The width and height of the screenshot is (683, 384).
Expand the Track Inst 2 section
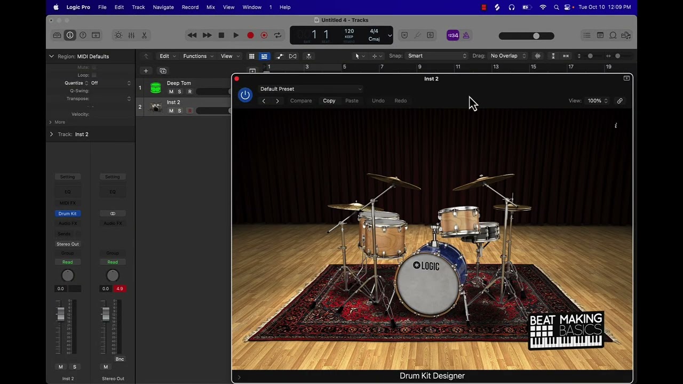[51, 134]
